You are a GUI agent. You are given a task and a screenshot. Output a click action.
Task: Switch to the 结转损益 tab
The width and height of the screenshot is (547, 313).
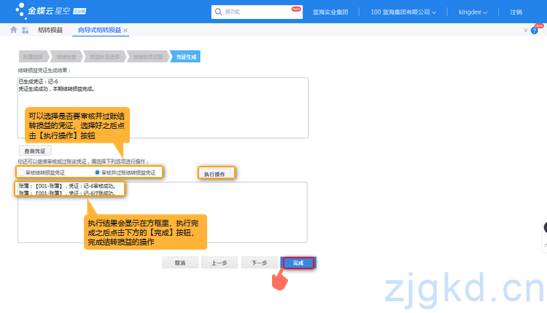point(50,30)
